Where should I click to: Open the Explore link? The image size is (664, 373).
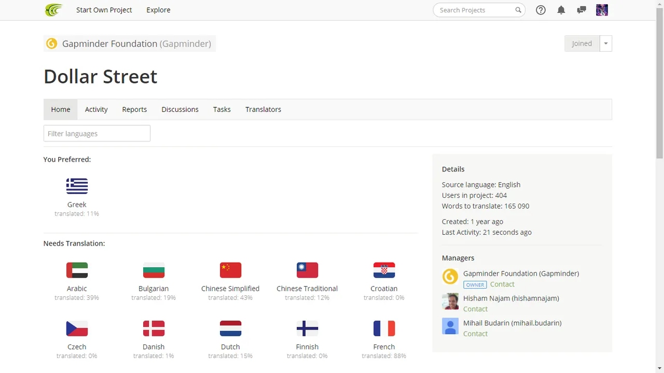(x=158, y=10)
